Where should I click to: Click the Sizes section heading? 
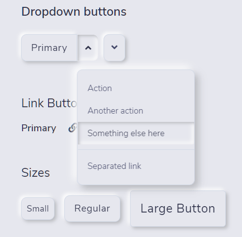(36, 172)
